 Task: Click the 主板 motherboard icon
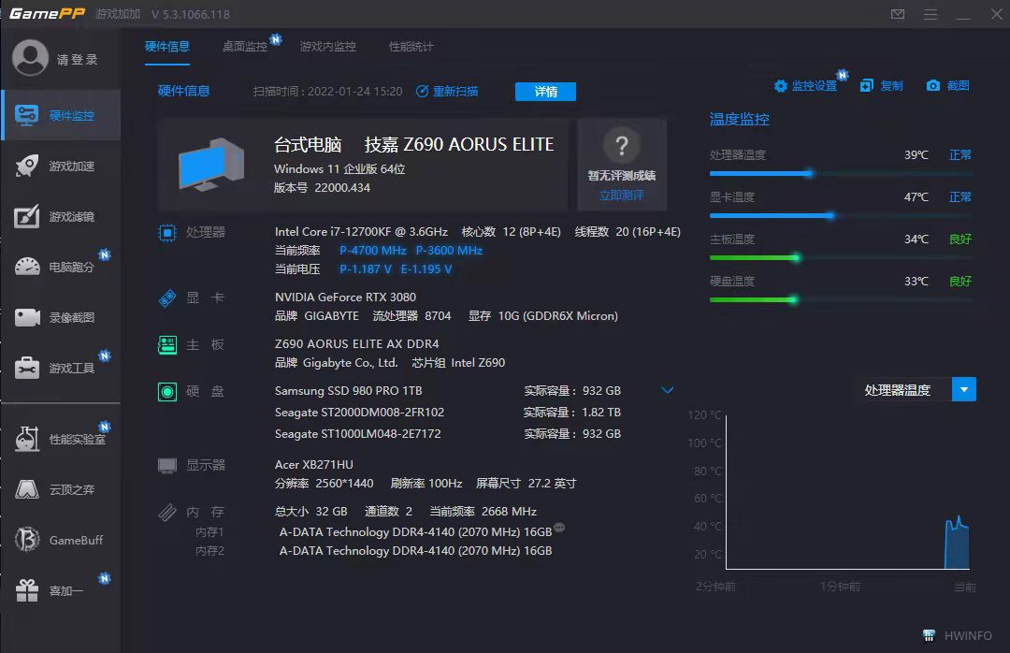point(166,345)
